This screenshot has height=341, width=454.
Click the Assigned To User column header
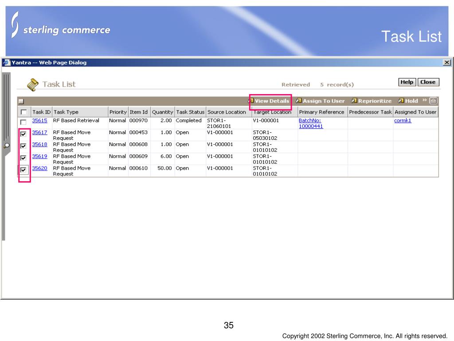coord(416,112)
